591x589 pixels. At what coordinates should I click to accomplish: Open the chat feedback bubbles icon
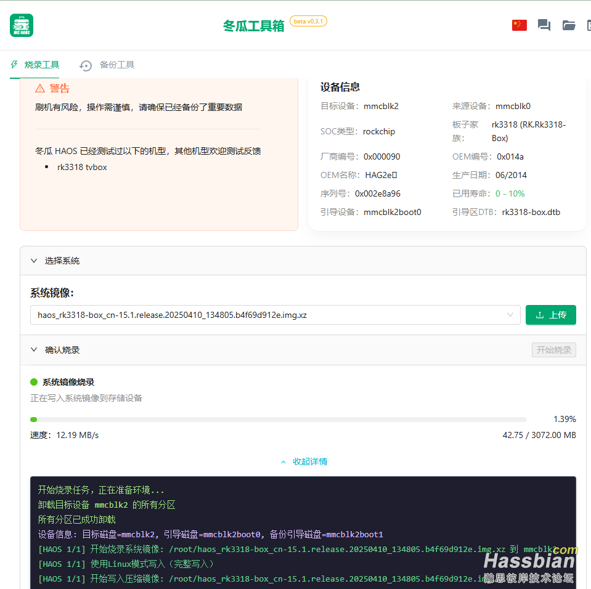544,25
